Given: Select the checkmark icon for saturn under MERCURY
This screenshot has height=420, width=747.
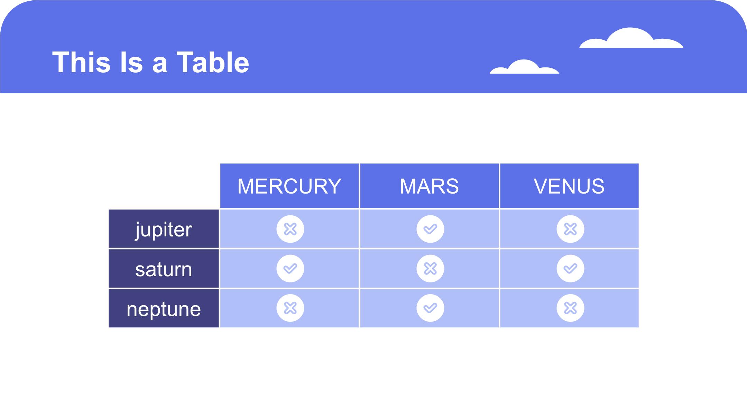Looking at the screenshot, I should 290,269.
